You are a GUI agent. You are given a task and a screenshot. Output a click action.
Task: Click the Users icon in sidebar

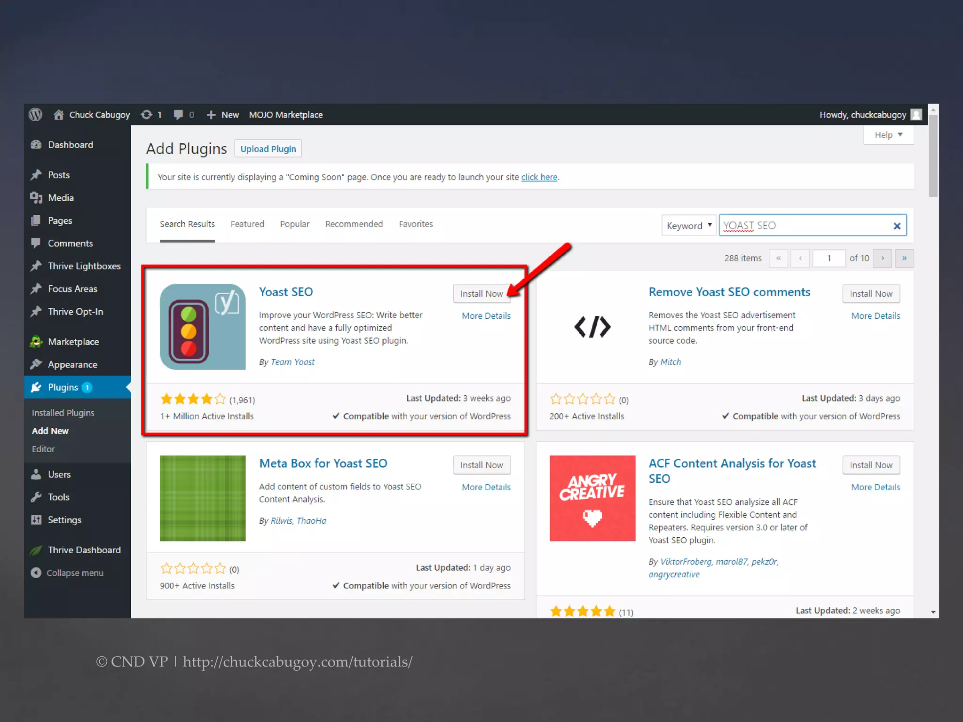36,474
